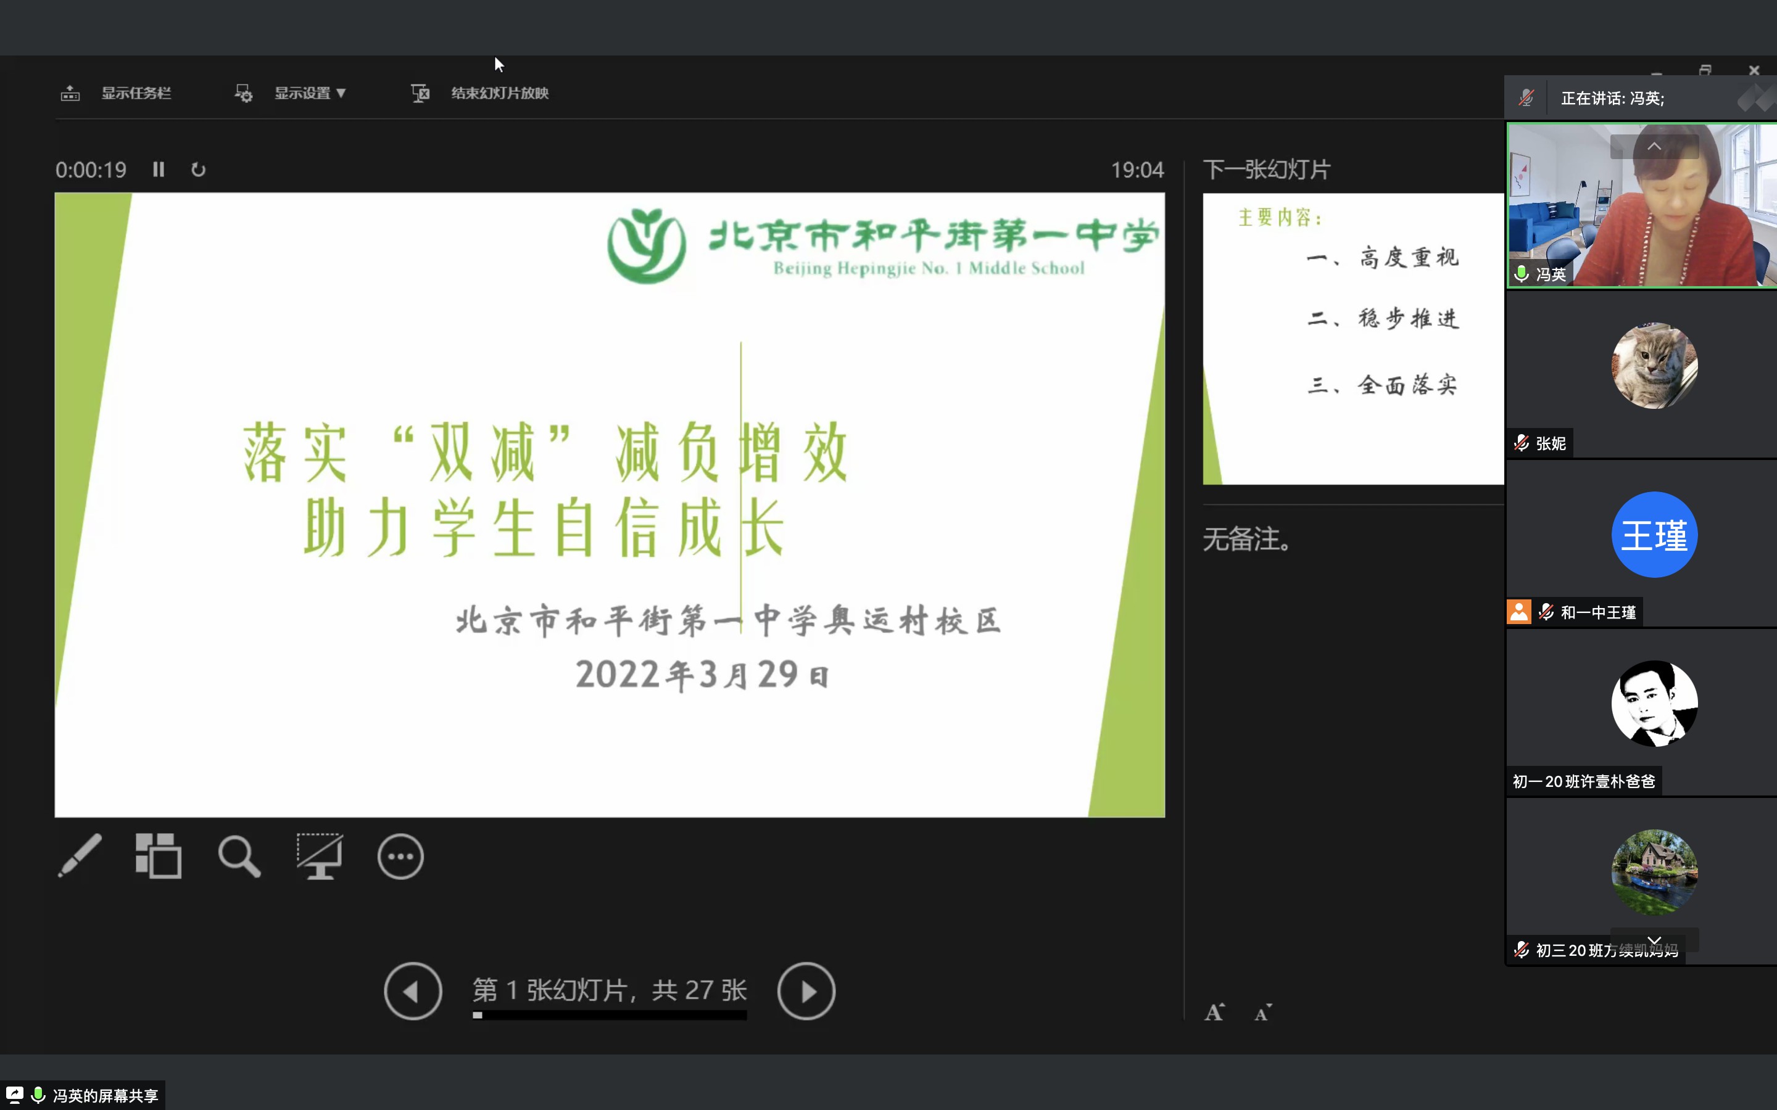Click the black out slideshow screen icon

coord(320,856)
